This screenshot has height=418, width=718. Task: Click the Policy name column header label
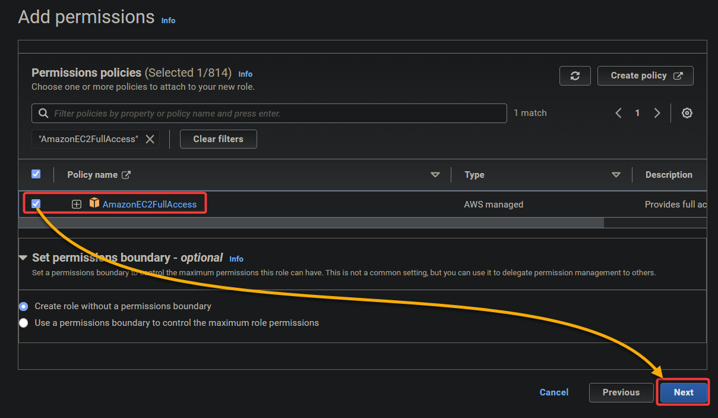[93, 175]
